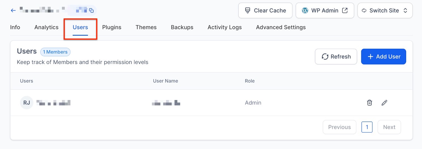Click the RJ avatar circle
This screenshot has width=422, height=149.
tap(27, 103)
